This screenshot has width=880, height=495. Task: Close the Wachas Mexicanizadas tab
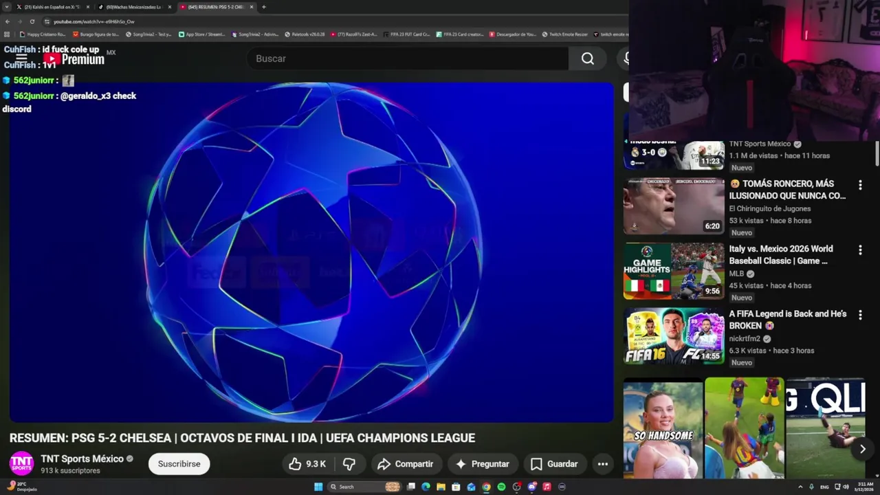tap(170, 7)
